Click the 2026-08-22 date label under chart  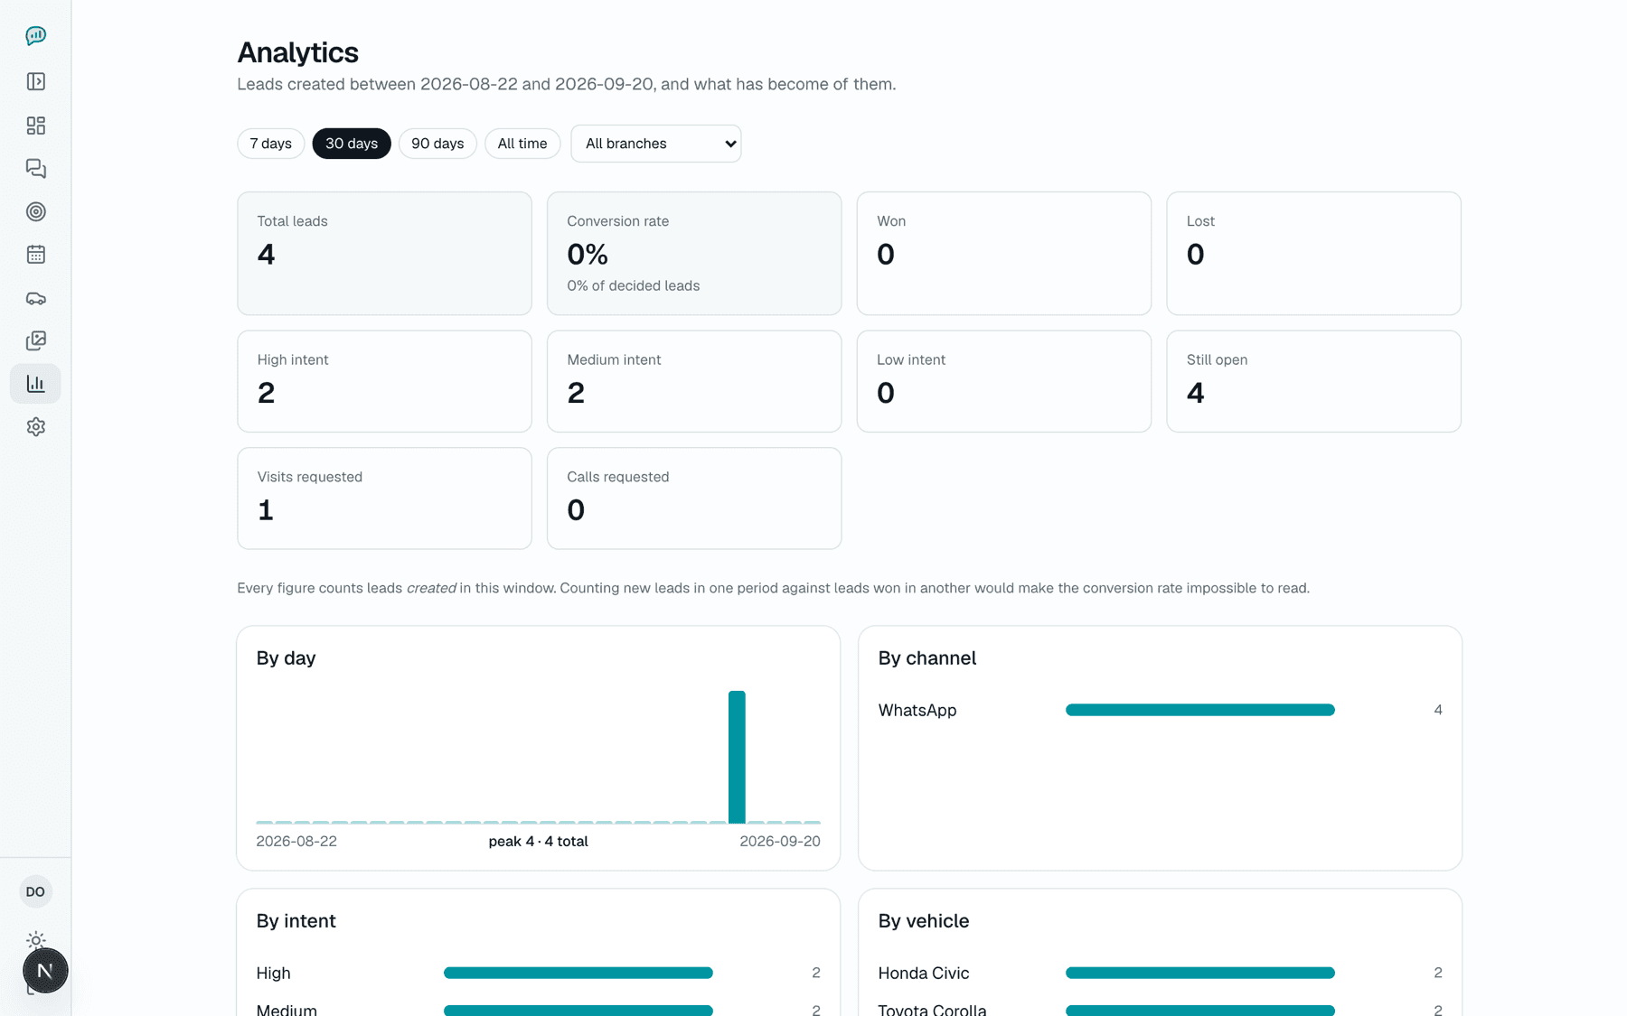(296, 842)
